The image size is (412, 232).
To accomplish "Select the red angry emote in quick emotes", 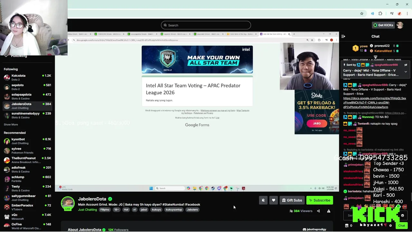I will coord(404,207).
